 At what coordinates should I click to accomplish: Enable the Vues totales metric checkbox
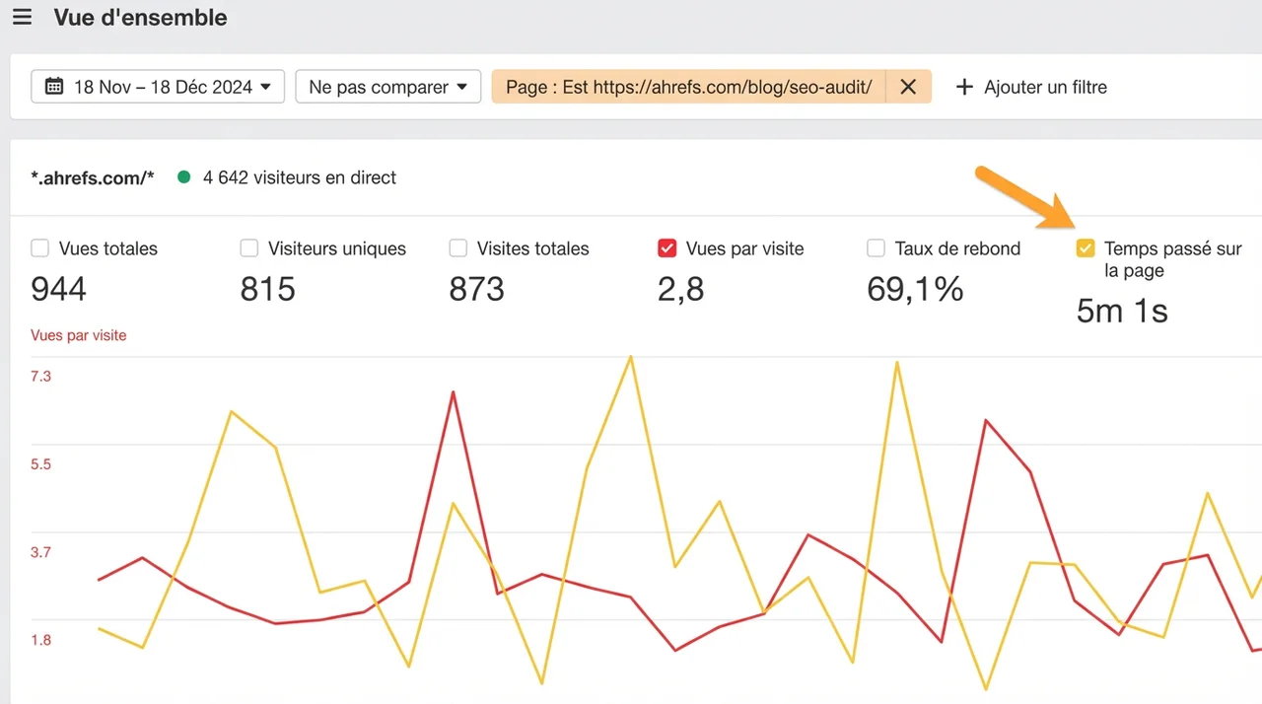[x=39, y=248]
